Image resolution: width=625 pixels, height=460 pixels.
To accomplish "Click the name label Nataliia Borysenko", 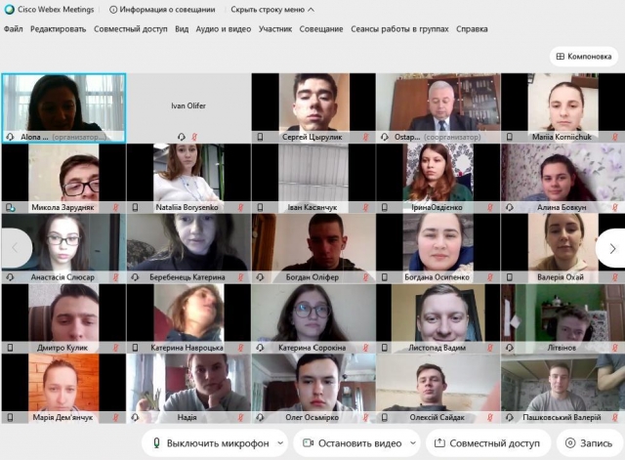I will pyautogui.click(x=187, y=207).
